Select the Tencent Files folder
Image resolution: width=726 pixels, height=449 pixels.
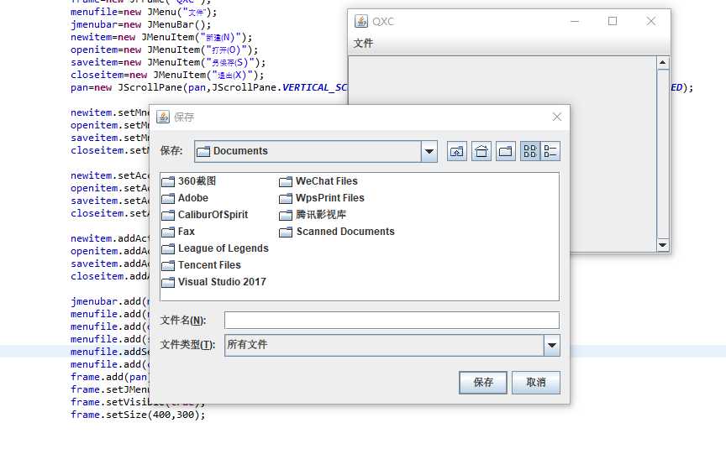202,265
